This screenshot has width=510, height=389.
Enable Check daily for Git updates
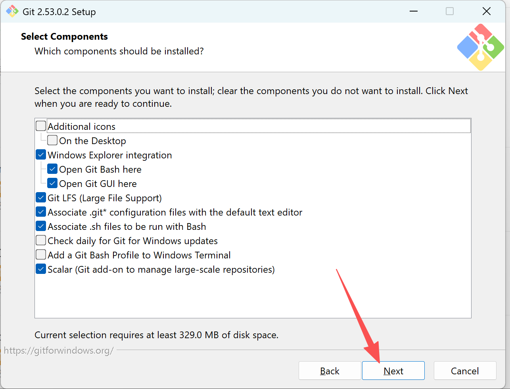pos(41,241)
